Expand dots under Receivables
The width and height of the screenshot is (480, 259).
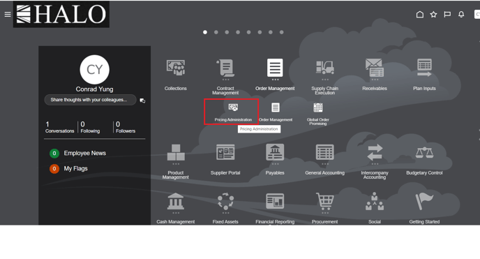(375, 80)
